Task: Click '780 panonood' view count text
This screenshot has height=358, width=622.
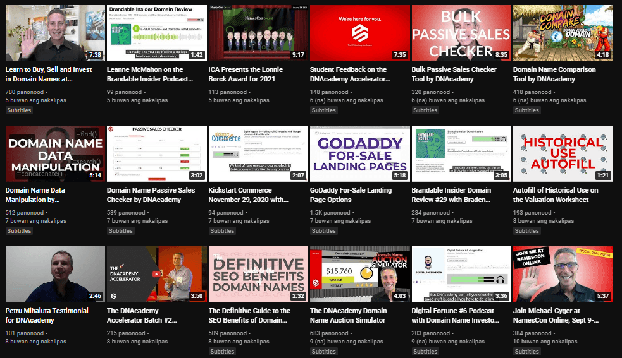Action: click(25, 92)
